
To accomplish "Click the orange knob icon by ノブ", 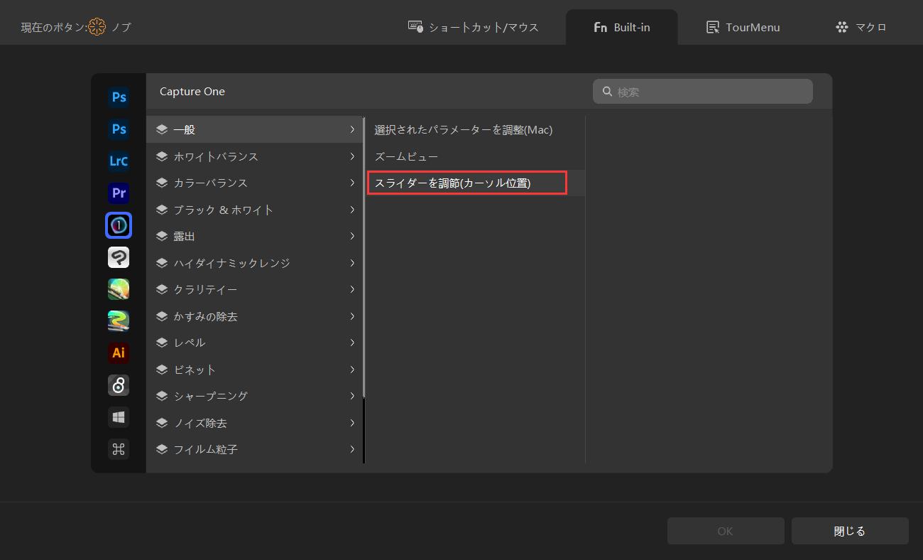I will point(97,27).
